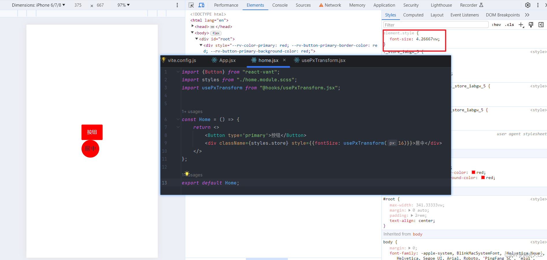Image resolution: width=547 pixels, height=260 pixels.
Task: Click the WebStorm logo on vite.config.js tab
Action: [x=163, y=60]
